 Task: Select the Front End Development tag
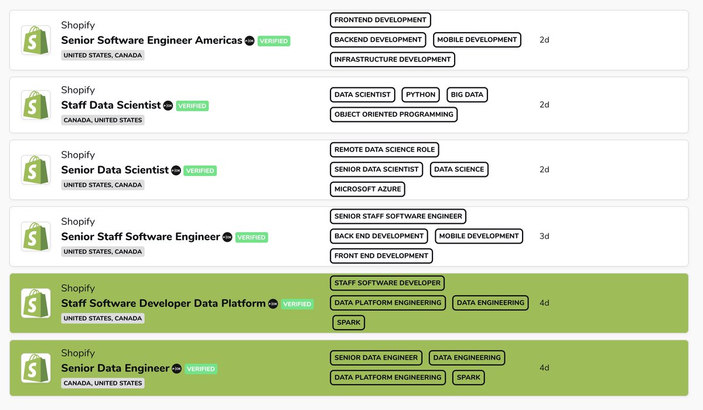click(381, 256)
